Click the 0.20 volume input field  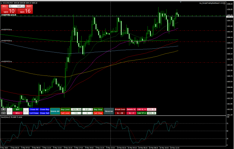pyautogui.click(x=17, y=6)
